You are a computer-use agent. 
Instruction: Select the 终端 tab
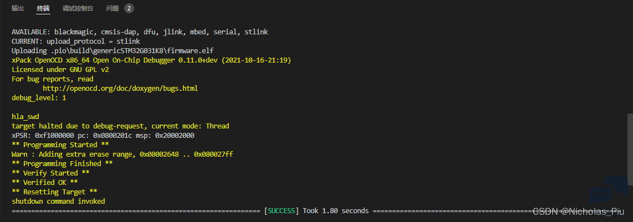[x=43, y=8]
